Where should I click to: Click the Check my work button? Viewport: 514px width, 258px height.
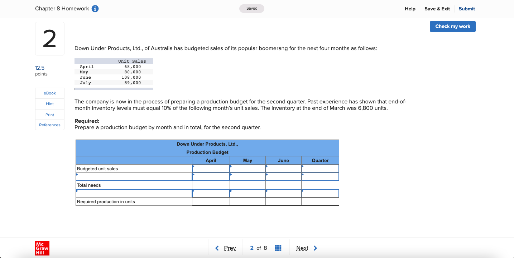[x=452, y=26]
